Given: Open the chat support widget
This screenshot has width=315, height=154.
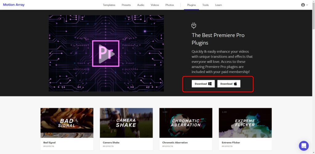Looking at the screenshot, I should coord(304,146).
